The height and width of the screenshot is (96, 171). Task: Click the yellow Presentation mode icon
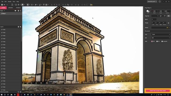91,5
